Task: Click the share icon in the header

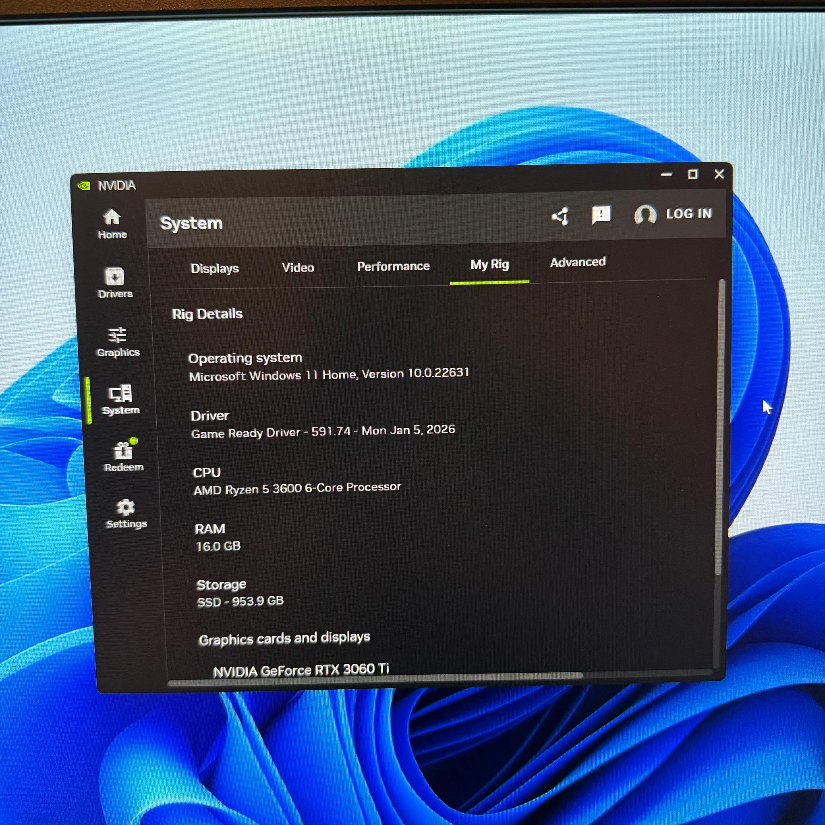Action: click(560, 216)
